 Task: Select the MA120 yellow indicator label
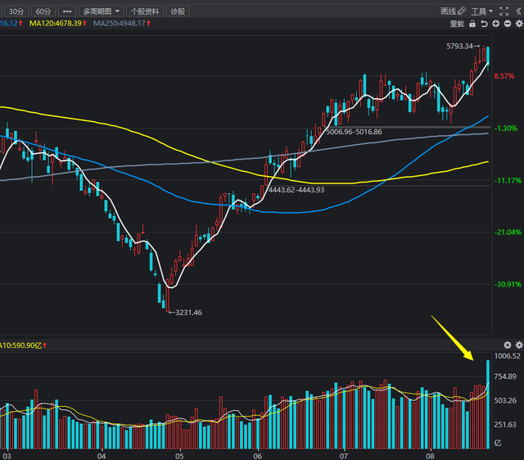tap(56, 24)
